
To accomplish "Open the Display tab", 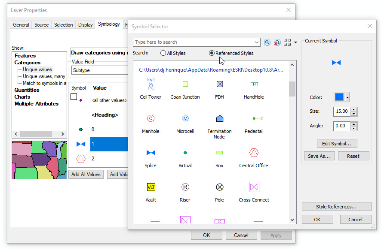I will coord(85,25).
